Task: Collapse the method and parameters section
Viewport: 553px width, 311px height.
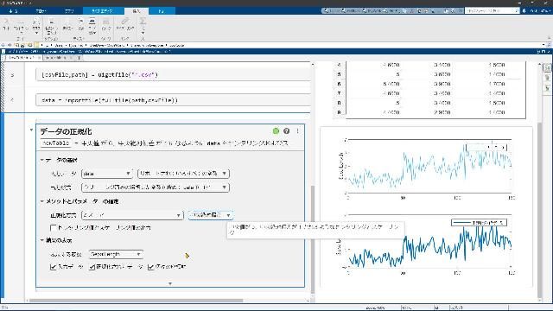Action: click(42, 201)
